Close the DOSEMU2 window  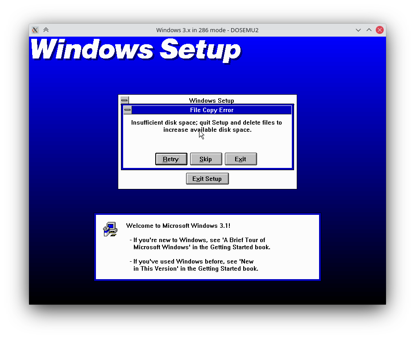click(380, 30)
